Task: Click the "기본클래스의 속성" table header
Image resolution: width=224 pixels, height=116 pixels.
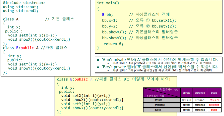Action: pyautogui.click(x=154, y=96)
